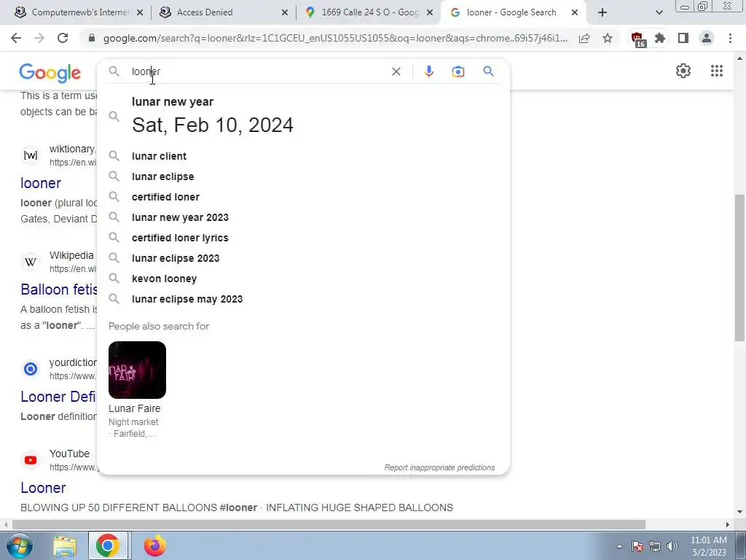This screenshot has width=746, height=560.
Task: Close the Google Maps tab
Action: click(430, 12)
